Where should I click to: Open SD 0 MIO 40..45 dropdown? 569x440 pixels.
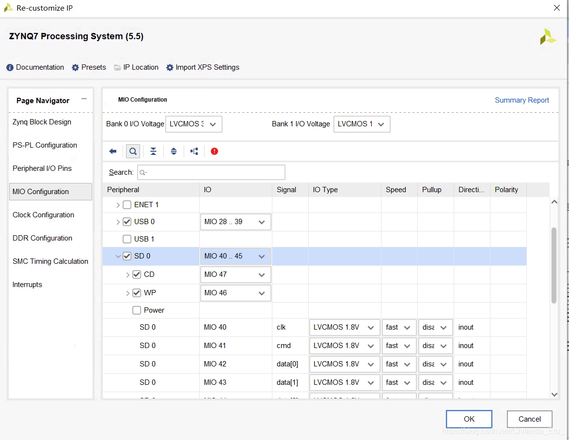[236, 256]
